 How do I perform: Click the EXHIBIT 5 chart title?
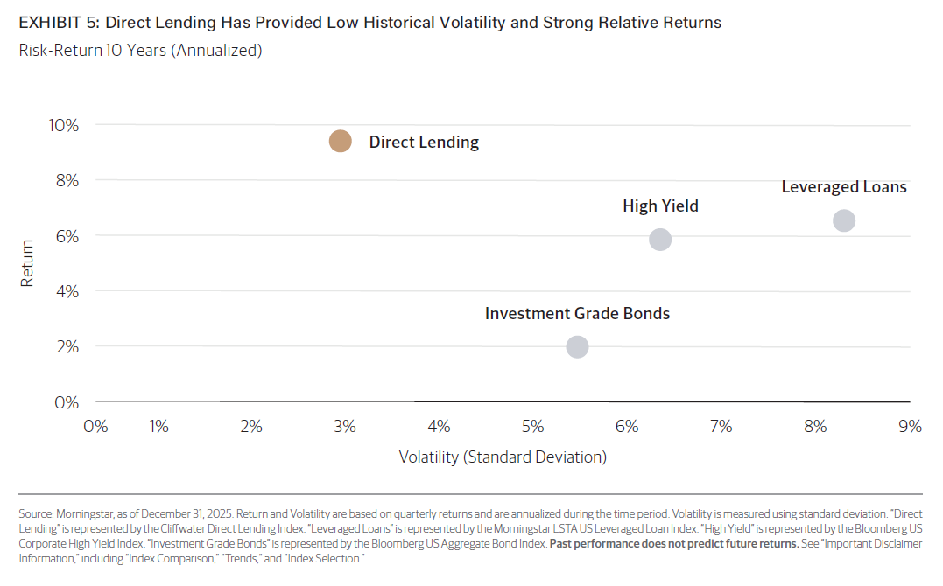click(369, 23)
